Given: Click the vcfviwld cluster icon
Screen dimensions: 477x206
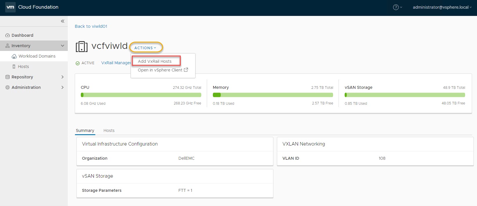Looking at the screenshot, I should pyautogui.click(x=81, y=47).
